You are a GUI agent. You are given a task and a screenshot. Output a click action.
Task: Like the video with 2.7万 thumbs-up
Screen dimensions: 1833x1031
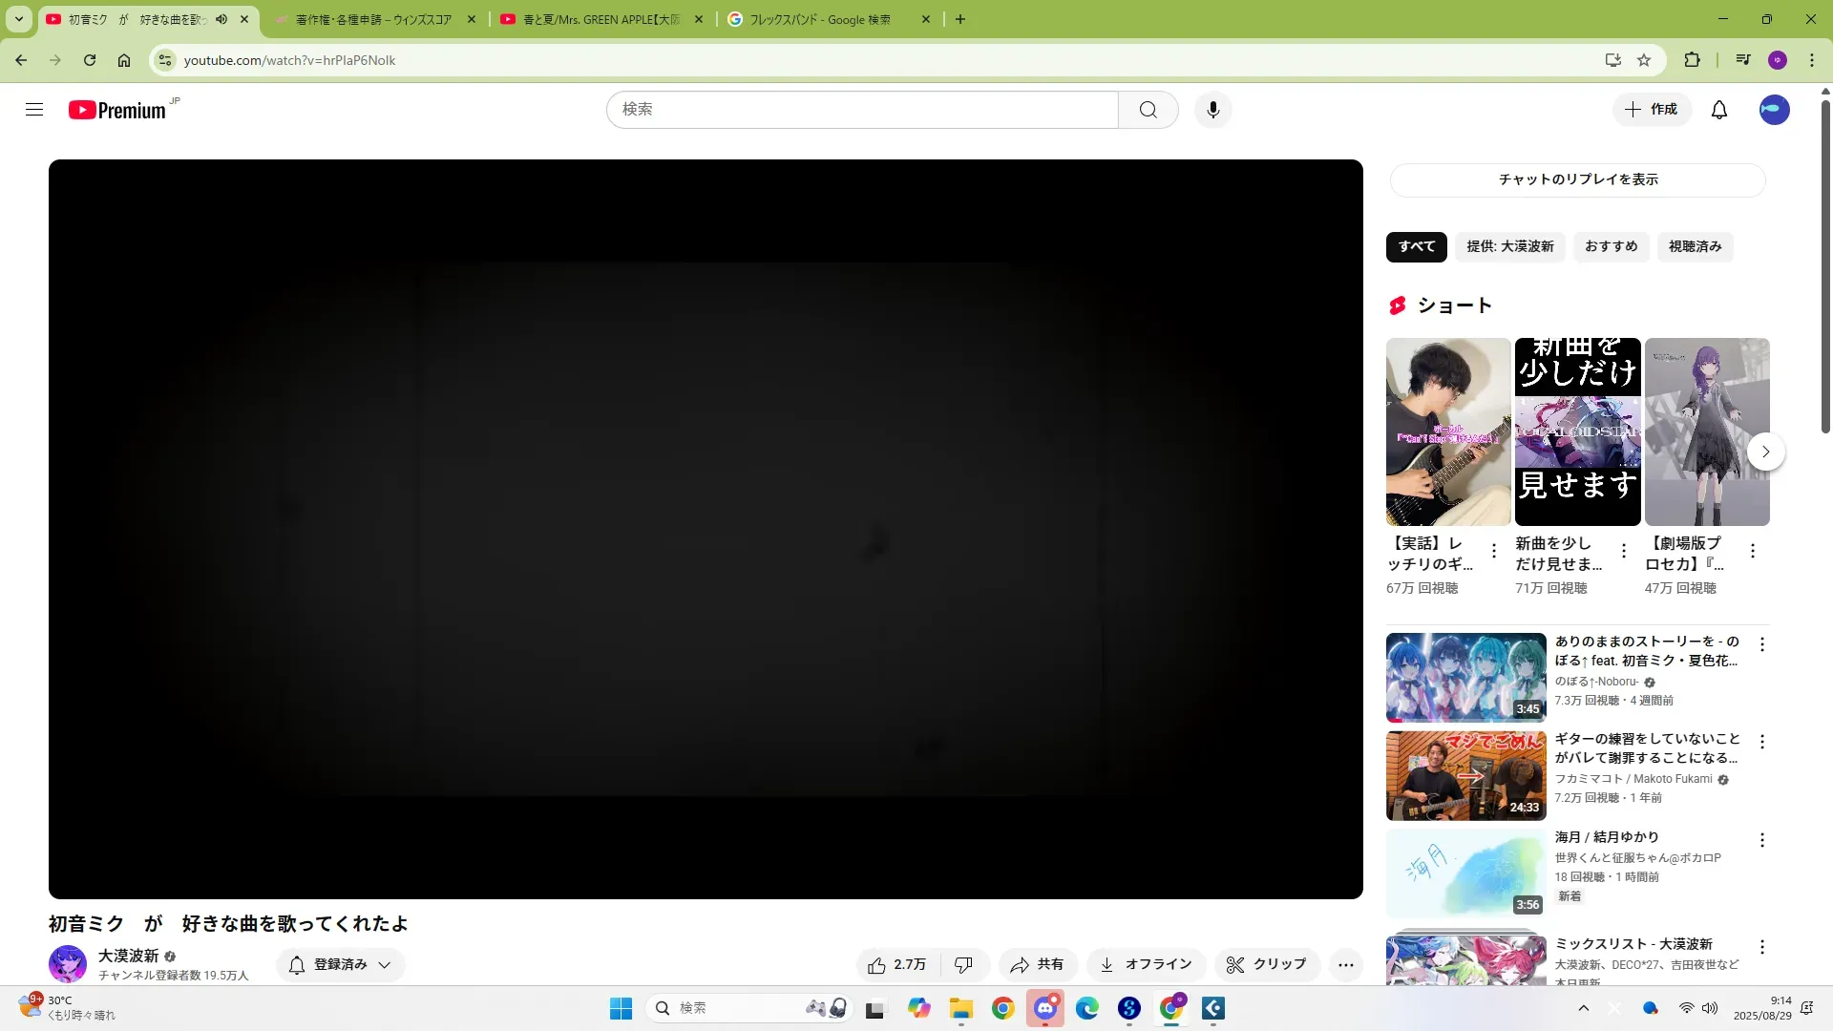click(x=896, y=965)
